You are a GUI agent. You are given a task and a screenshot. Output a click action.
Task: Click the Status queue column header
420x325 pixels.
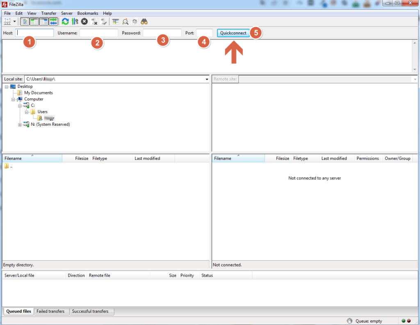tap(226, 275)
